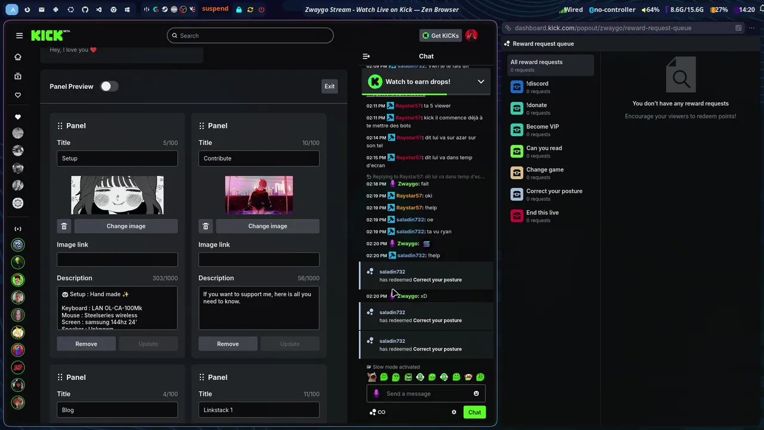Viewport: 764px width, 430px height.
Task: Click the lock icon in top bar
Action: [239, 10]
